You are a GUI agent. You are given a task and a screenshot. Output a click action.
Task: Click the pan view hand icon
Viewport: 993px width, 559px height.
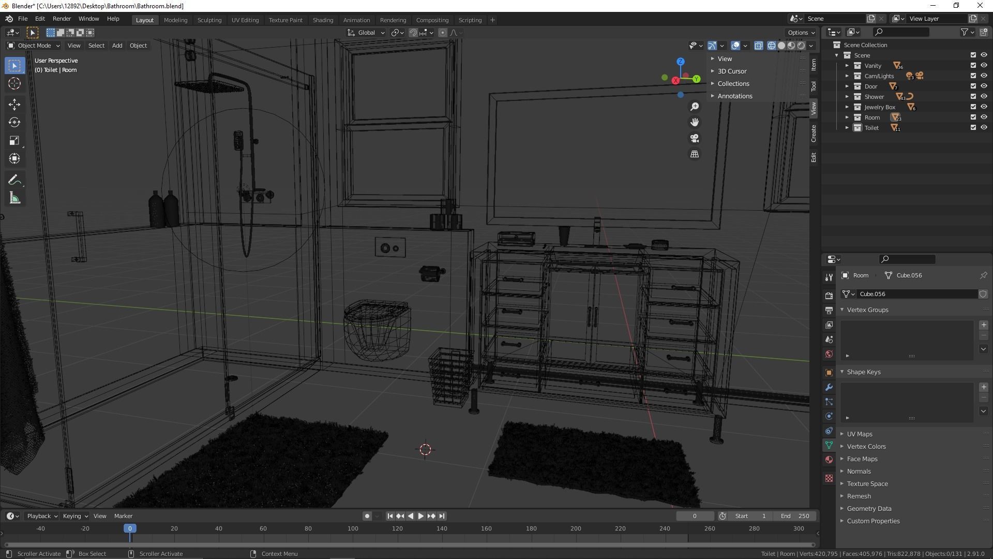coord(695,123)
